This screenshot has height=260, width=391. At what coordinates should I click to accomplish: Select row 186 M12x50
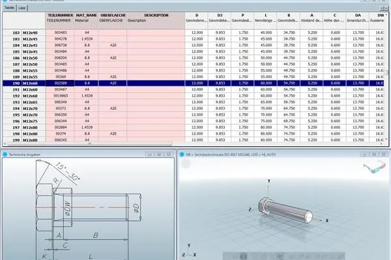click(x=194, y=58)
